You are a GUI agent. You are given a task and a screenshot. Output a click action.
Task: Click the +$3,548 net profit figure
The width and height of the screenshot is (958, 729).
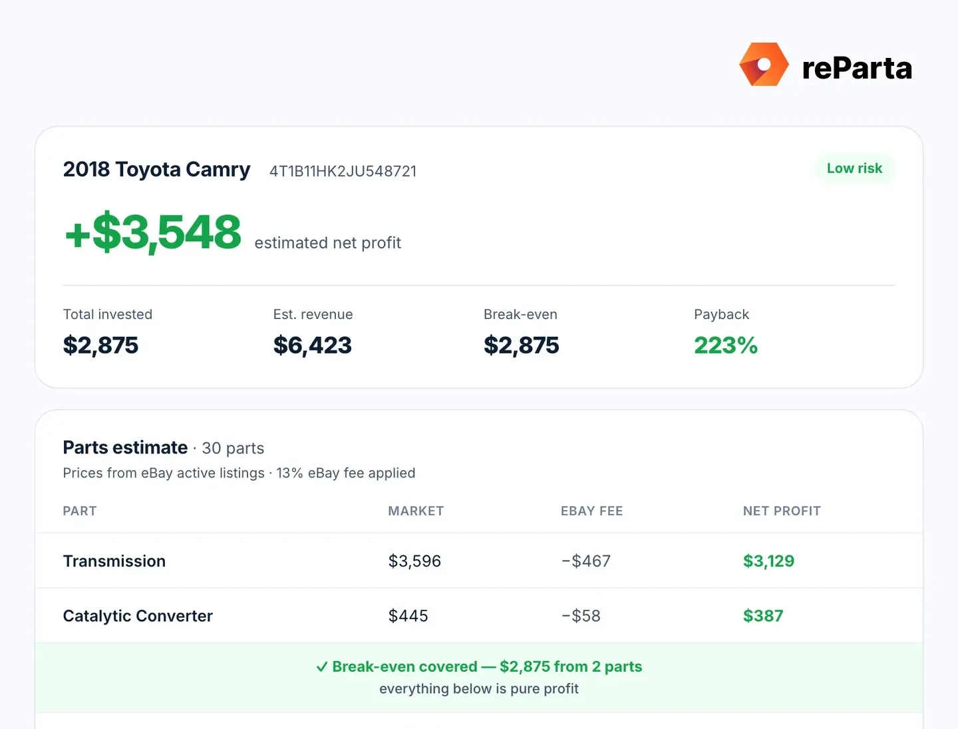[x=153, y=232]
